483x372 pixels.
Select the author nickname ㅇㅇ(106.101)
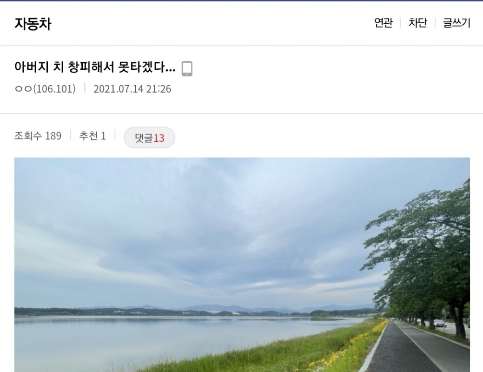pyautogui.click(x=45, y=89)
